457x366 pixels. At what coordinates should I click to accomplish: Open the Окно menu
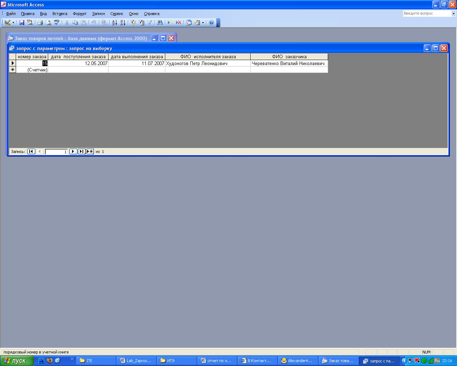click(x=134, y=14)
